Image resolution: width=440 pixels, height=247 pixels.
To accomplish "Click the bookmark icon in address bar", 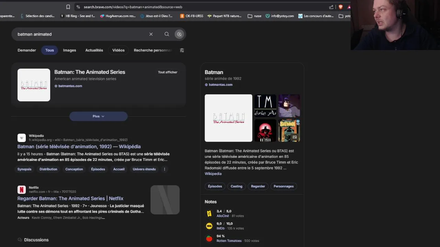I will click(68, 7).
